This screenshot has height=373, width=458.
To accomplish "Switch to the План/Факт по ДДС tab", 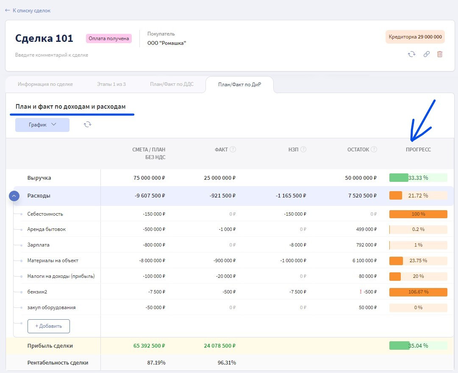I will click(x=172, y=84).
